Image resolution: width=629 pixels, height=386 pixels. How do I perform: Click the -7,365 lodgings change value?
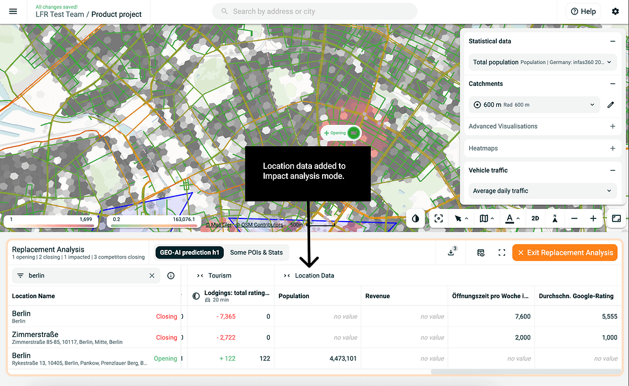226,316
